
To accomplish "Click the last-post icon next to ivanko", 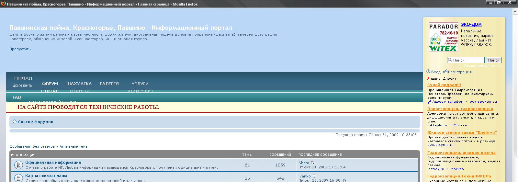I will pyautogui.click(x=314, y=176).
